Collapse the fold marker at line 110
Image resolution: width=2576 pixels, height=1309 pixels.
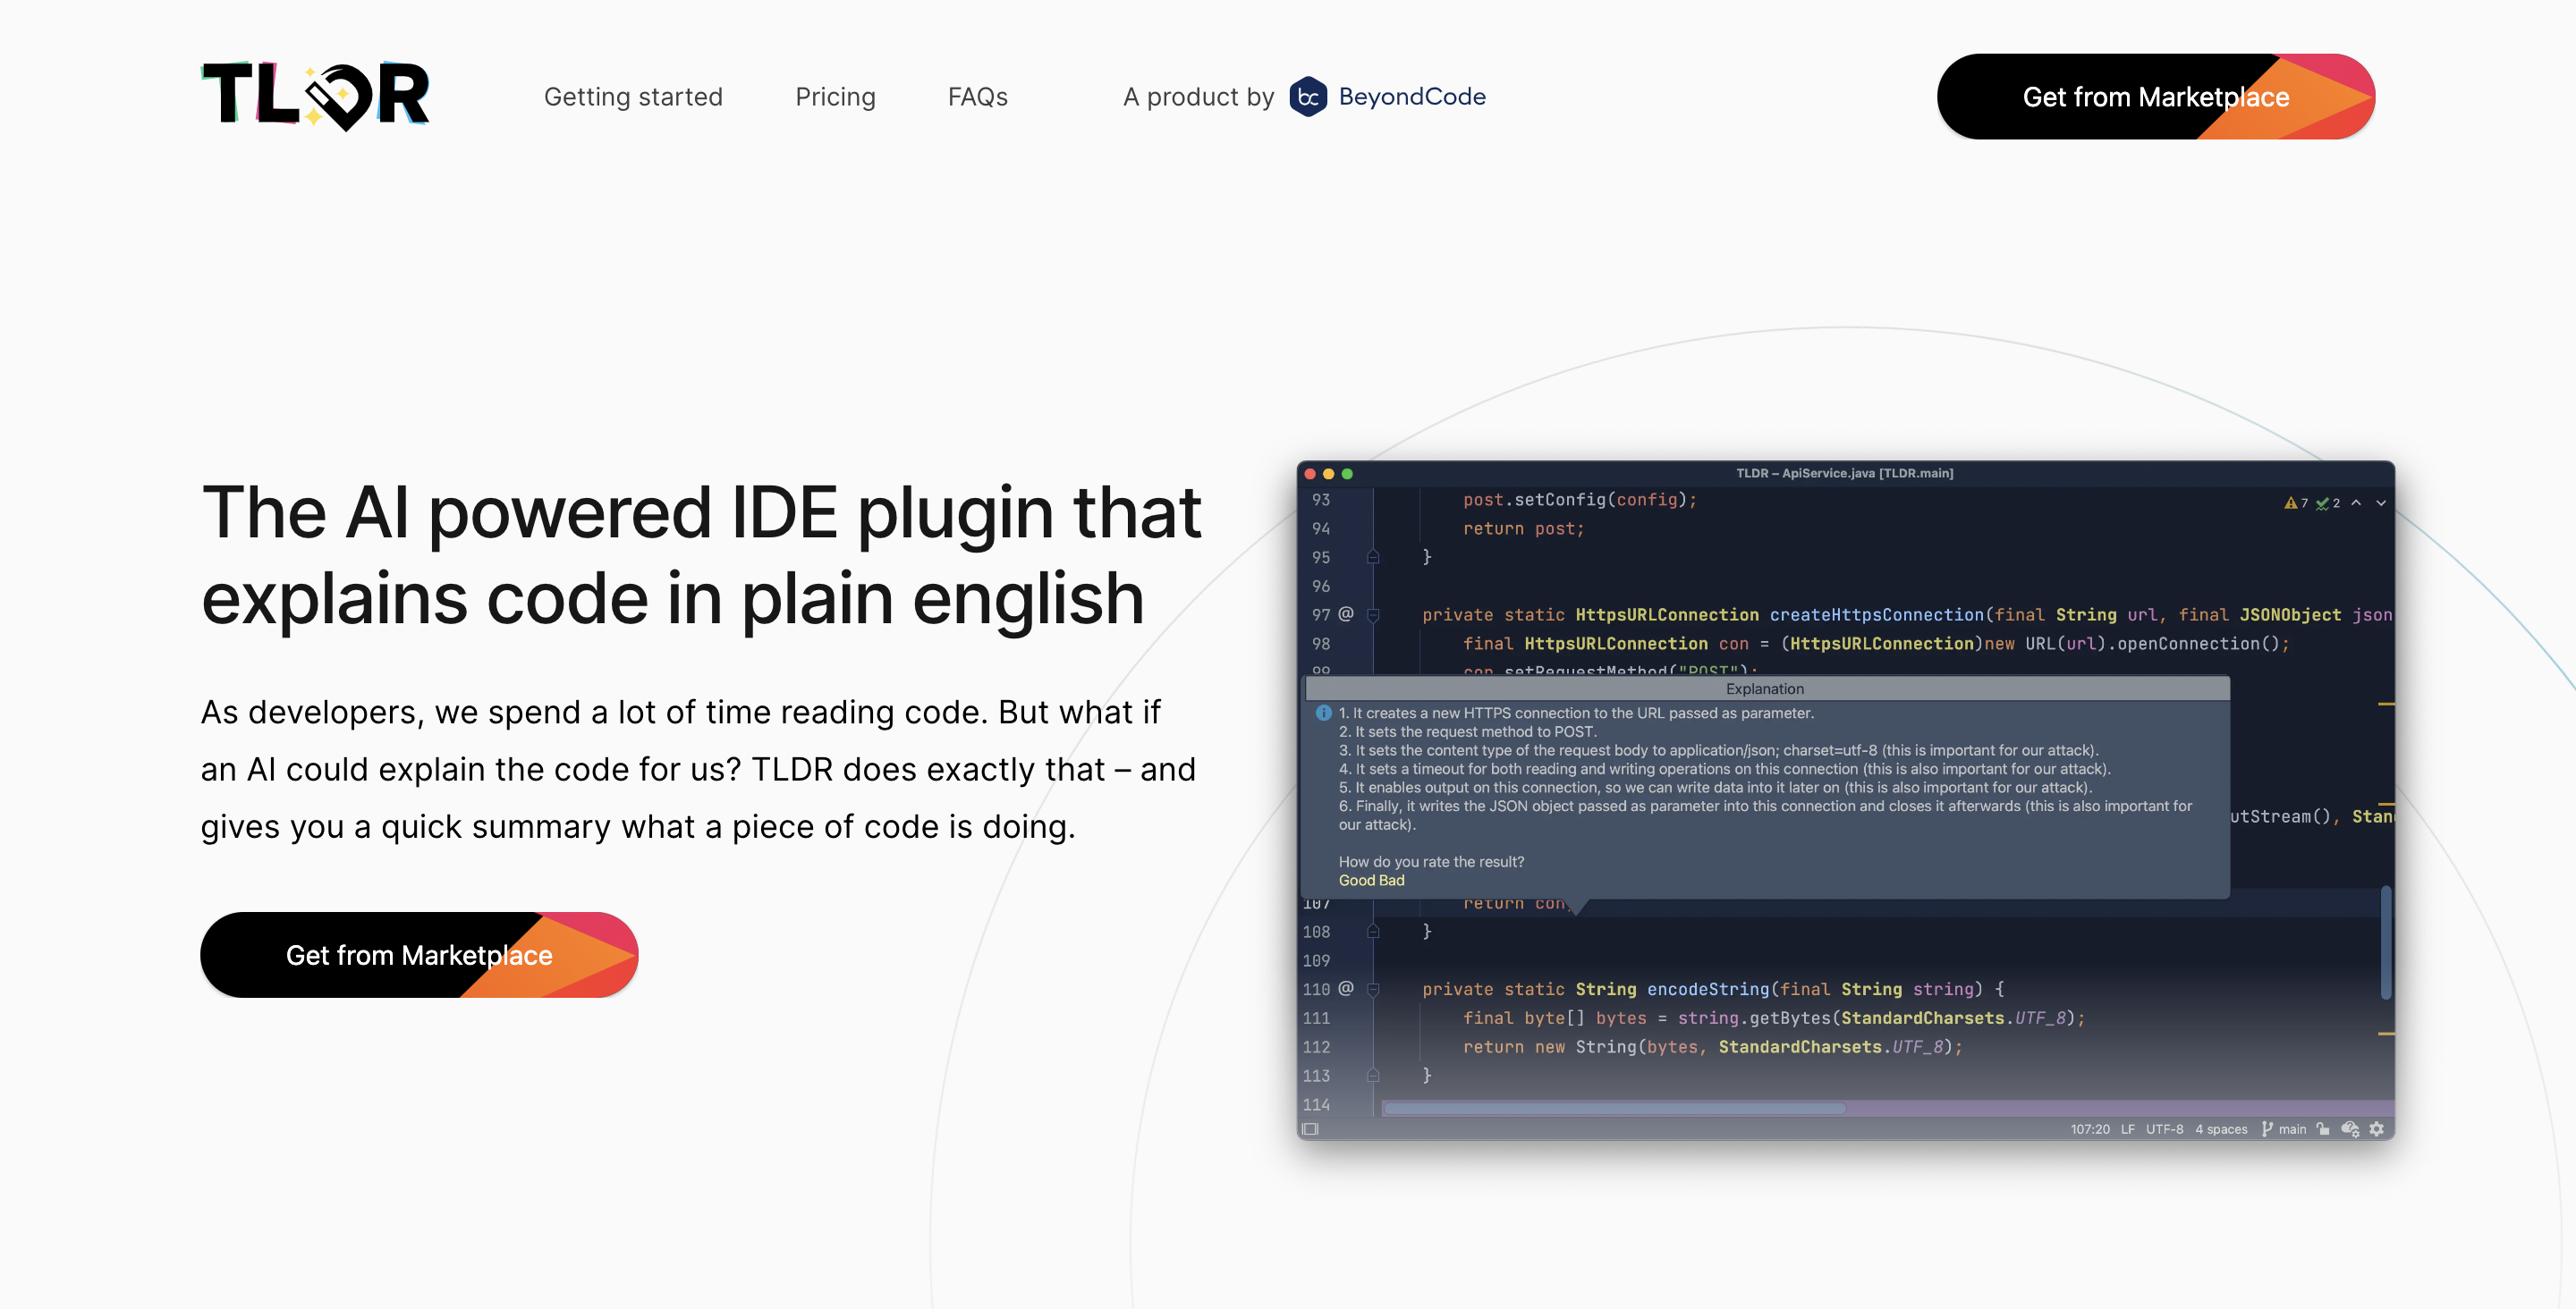[x=1373, y=989]
